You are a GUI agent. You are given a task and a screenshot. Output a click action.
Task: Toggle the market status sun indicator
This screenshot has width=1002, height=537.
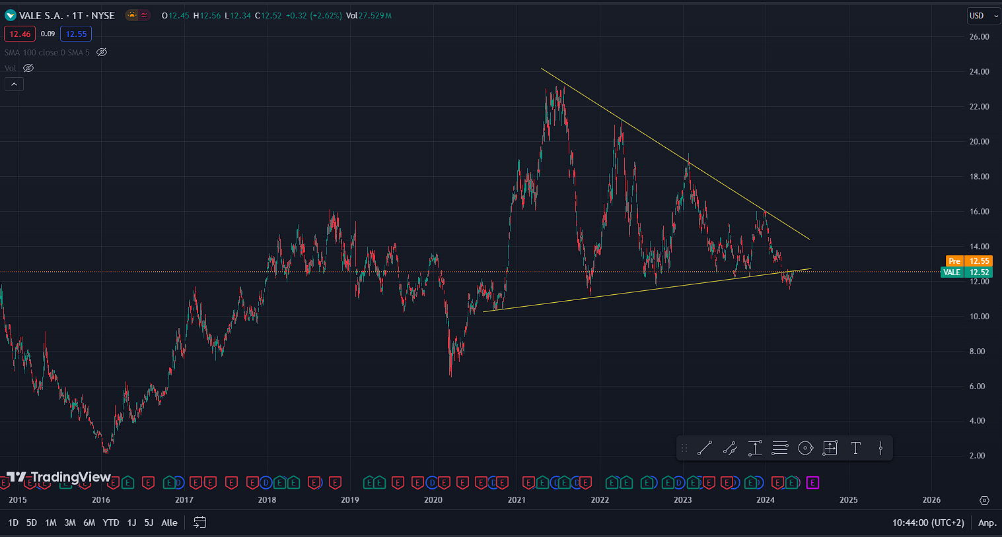coord(132,15)
